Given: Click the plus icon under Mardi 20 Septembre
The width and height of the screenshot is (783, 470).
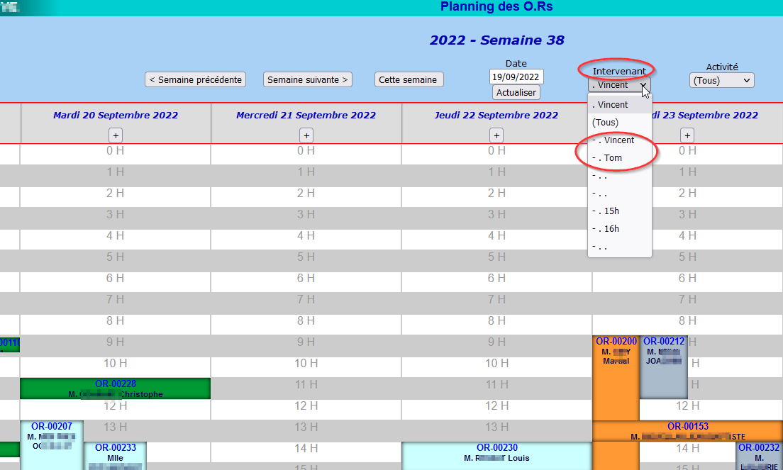Looking at the screenshot, I should pos(116,135).
